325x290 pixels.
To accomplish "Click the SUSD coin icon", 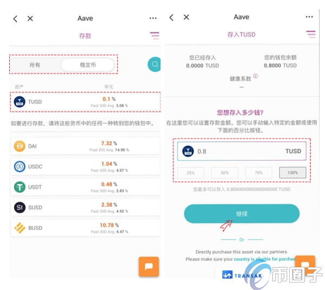I will pos(19,207).
